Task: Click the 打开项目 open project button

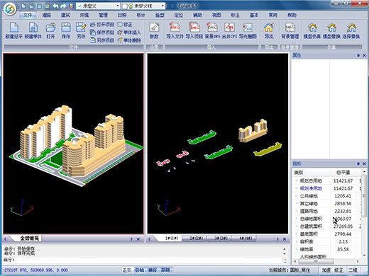Action: [102, 24]
